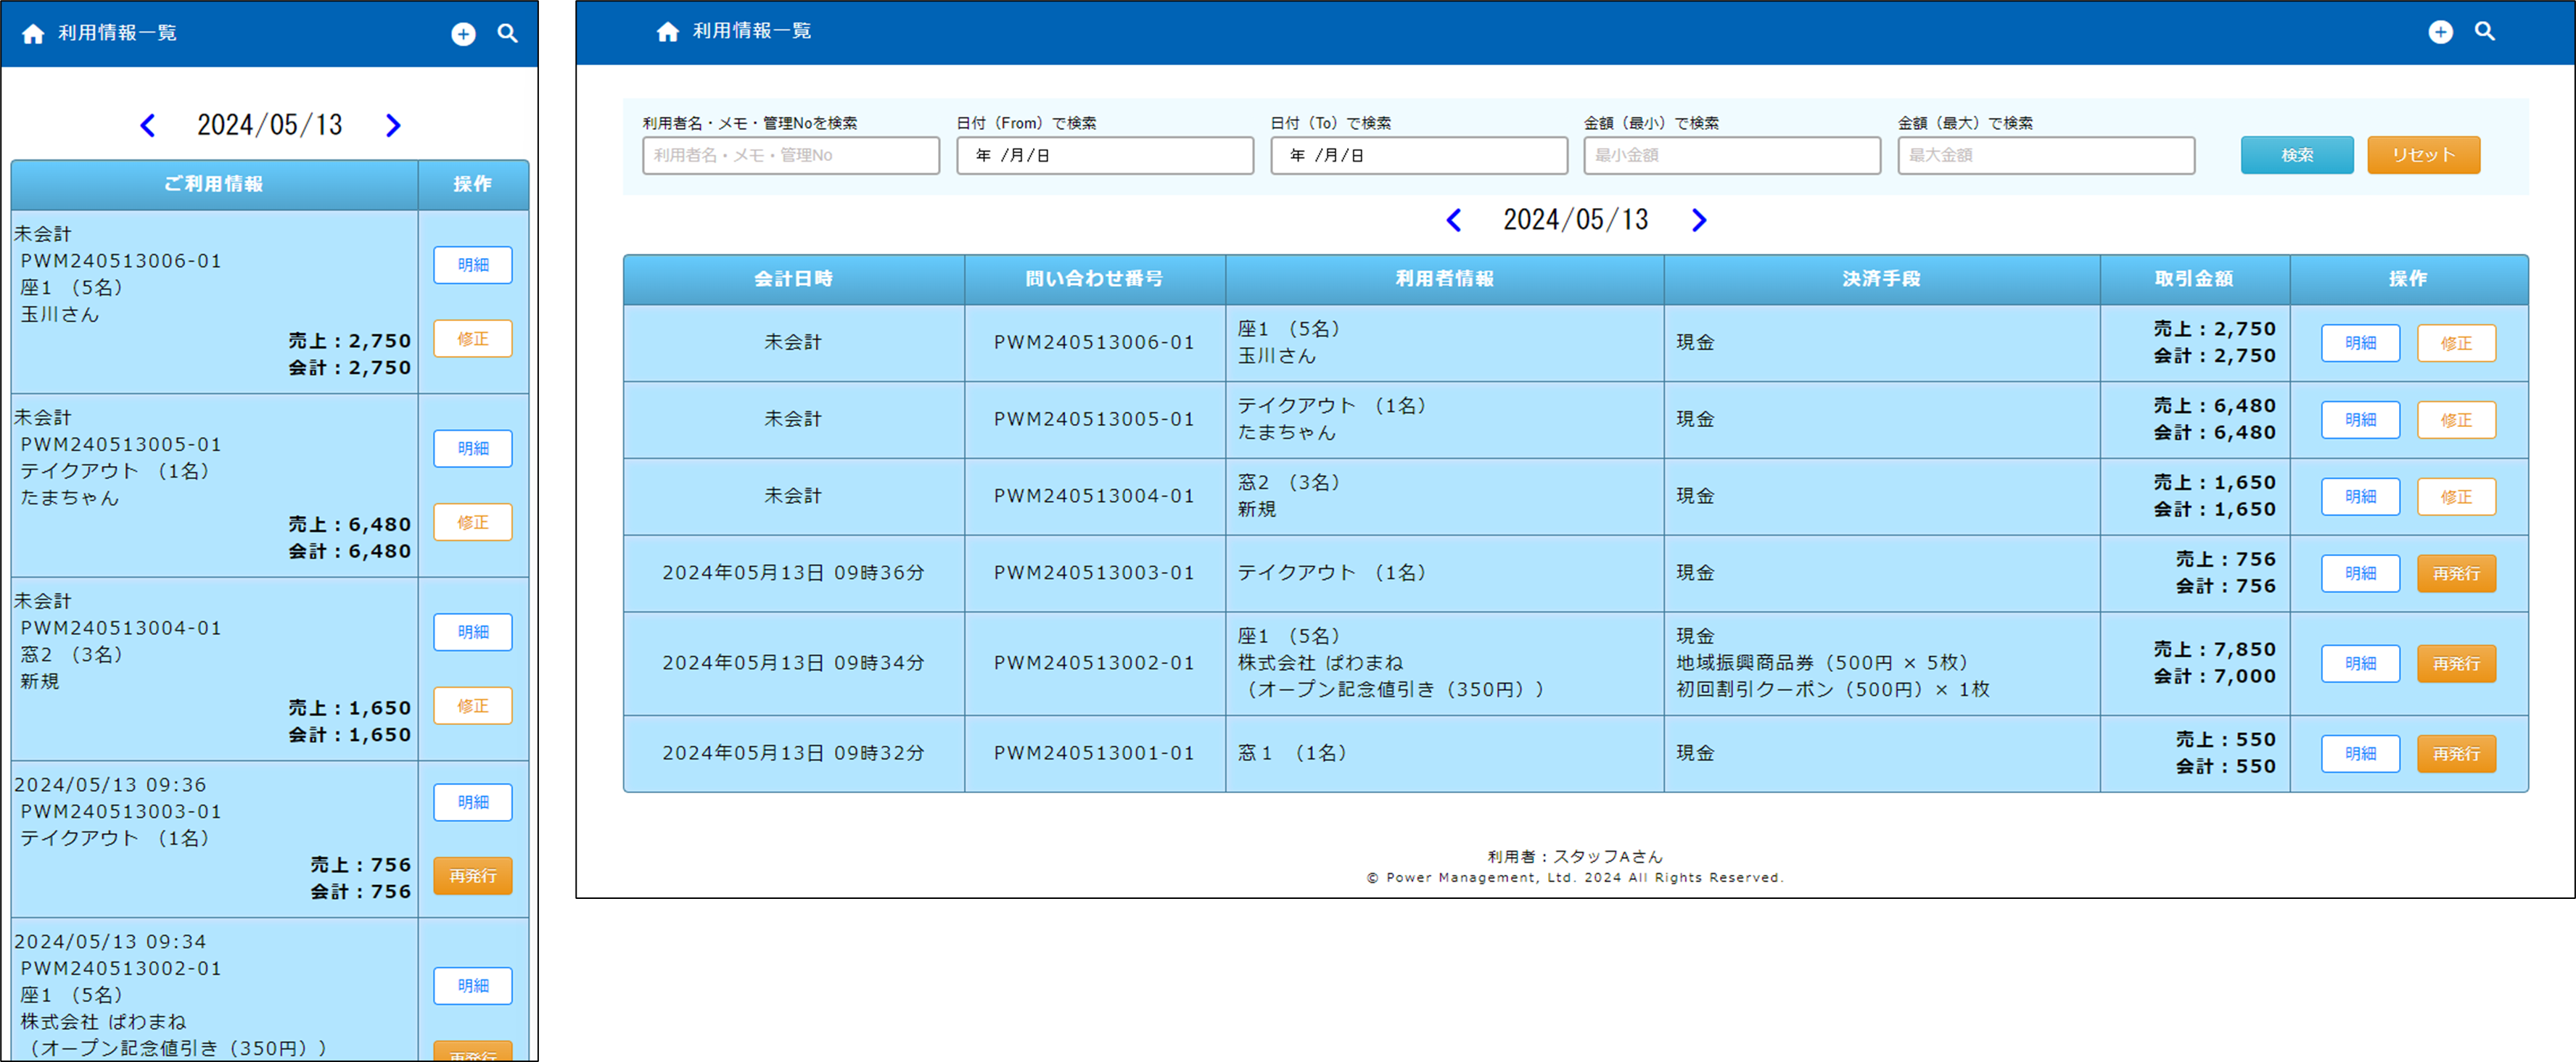Image resolution: width=2576 pixels, height=1062 pixels.
Task: Click the 取引金額 column header
Action: (x=2194, y=280)
